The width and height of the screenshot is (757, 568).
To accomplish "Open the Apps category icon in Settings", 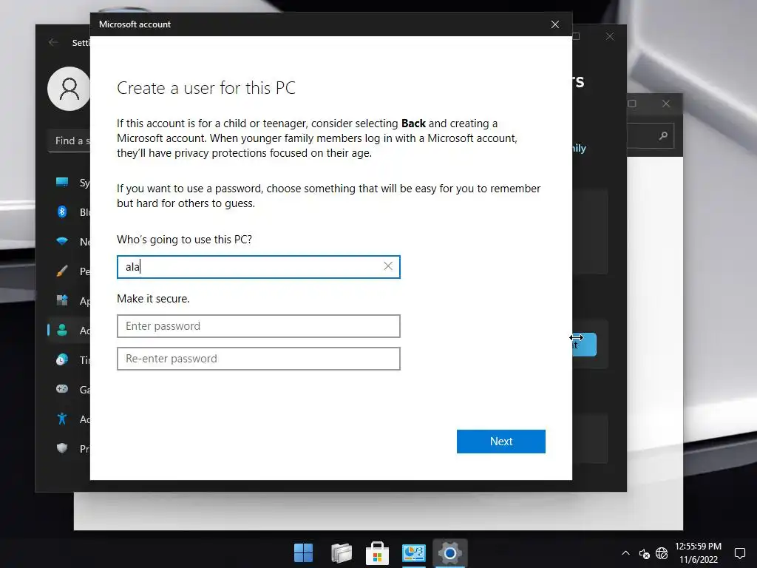I will 62,300.
